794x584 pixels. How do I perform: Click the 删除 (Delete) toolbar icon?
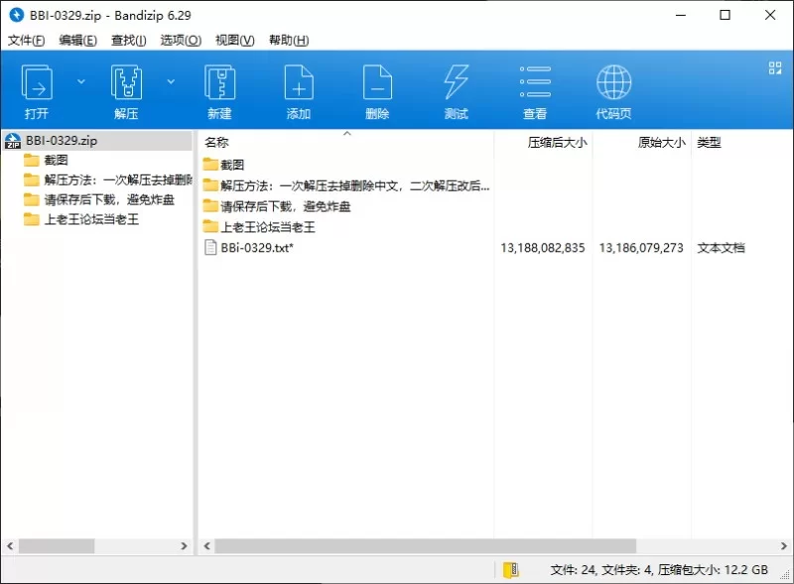point(377,82)
